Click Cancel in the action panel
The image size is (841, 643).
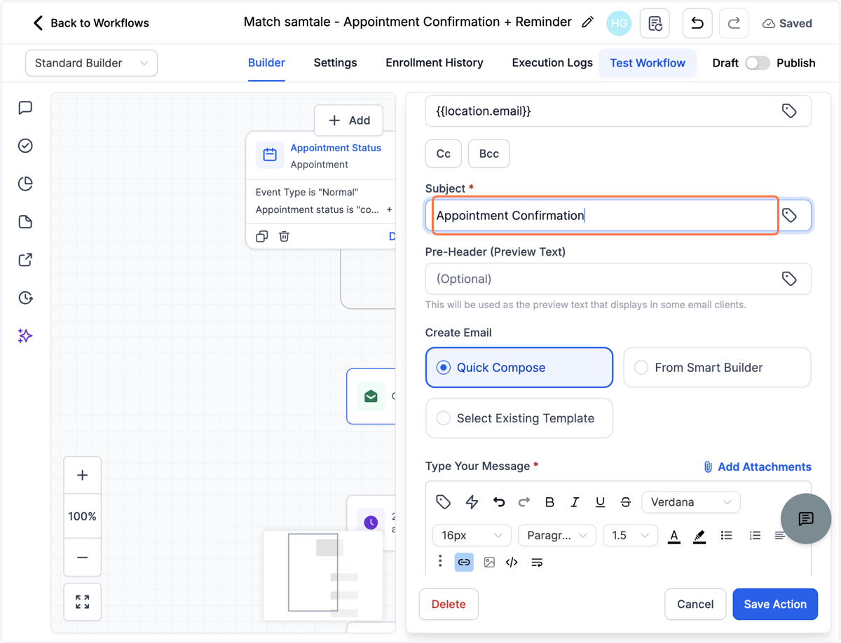(695, 604)
